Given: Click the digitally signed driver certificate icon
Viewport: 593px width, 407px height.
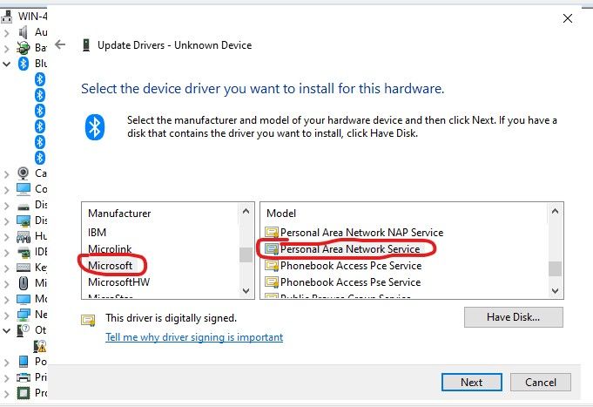Looking at the screenshot, I should 88,319.
